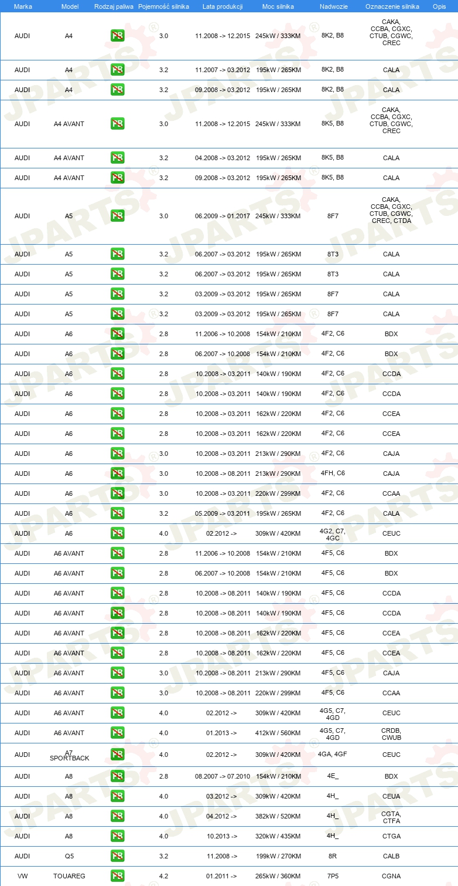This screenshot has height=886, width=458.
Task: Click engine code CEUA
Action: coord(391,796)
